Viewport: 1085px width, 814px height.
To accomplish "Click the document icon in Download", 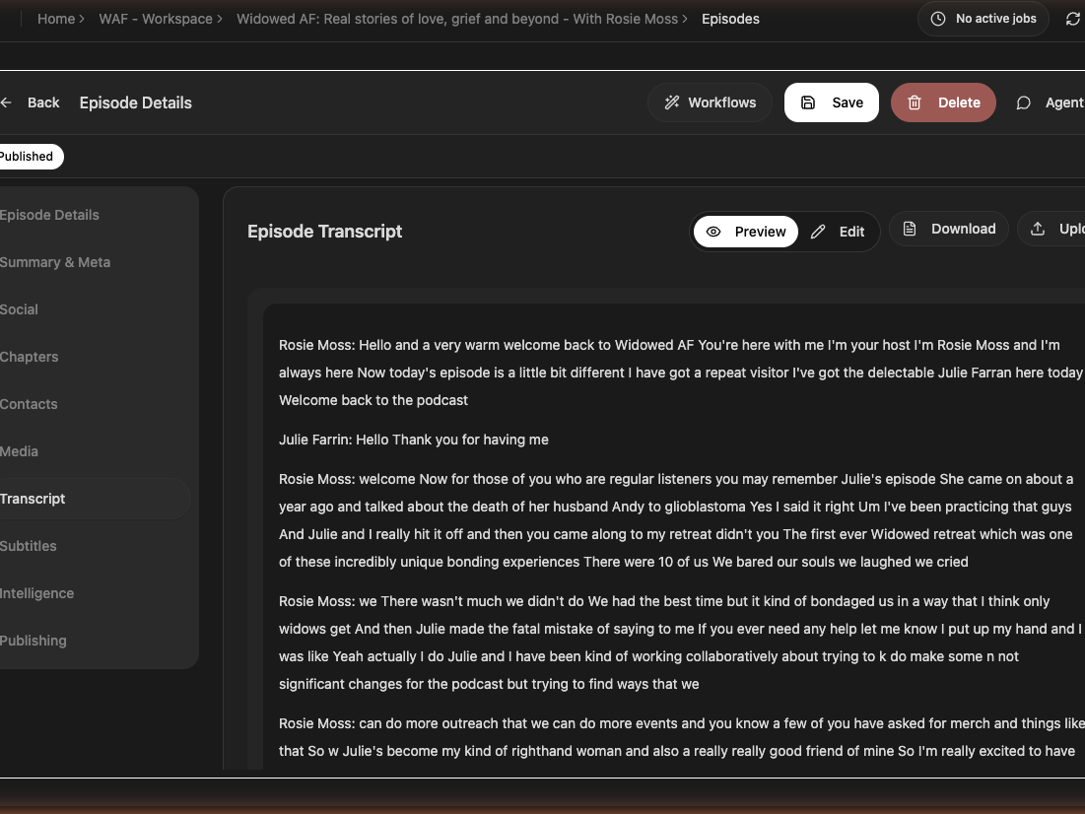I will (910, 229).
